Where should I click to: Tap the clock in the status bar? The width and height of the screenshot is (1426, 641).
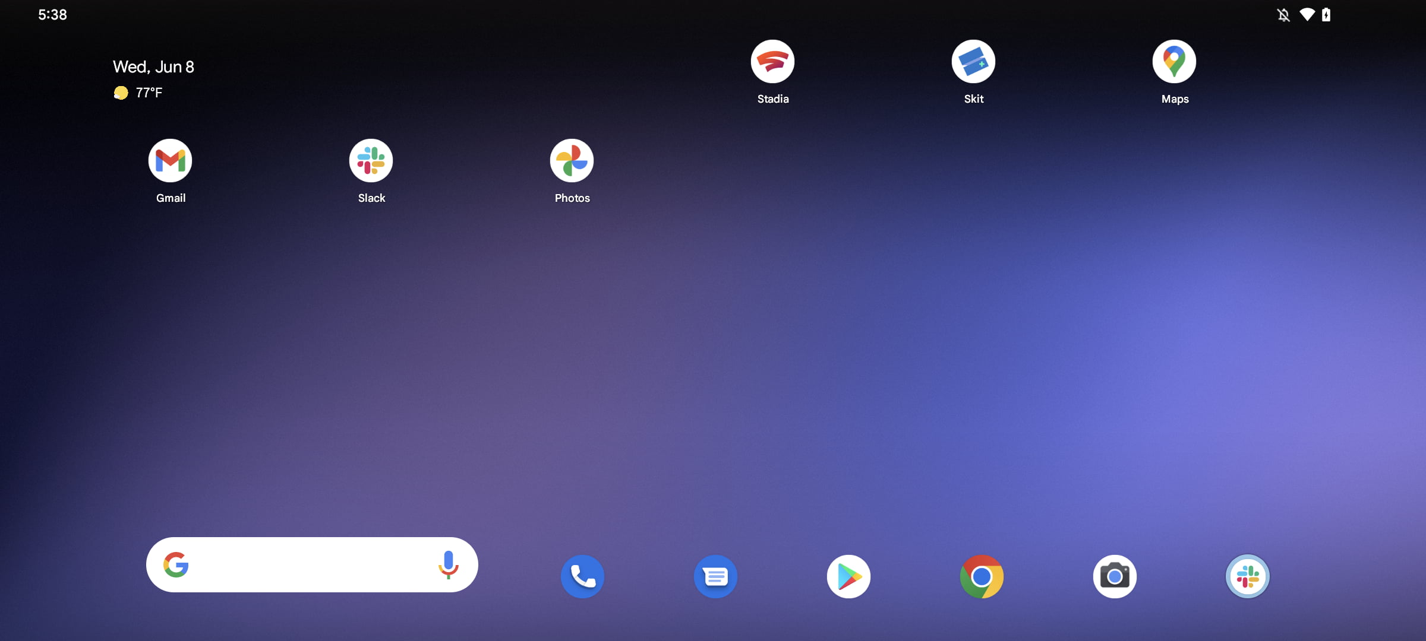pos(53,14)
